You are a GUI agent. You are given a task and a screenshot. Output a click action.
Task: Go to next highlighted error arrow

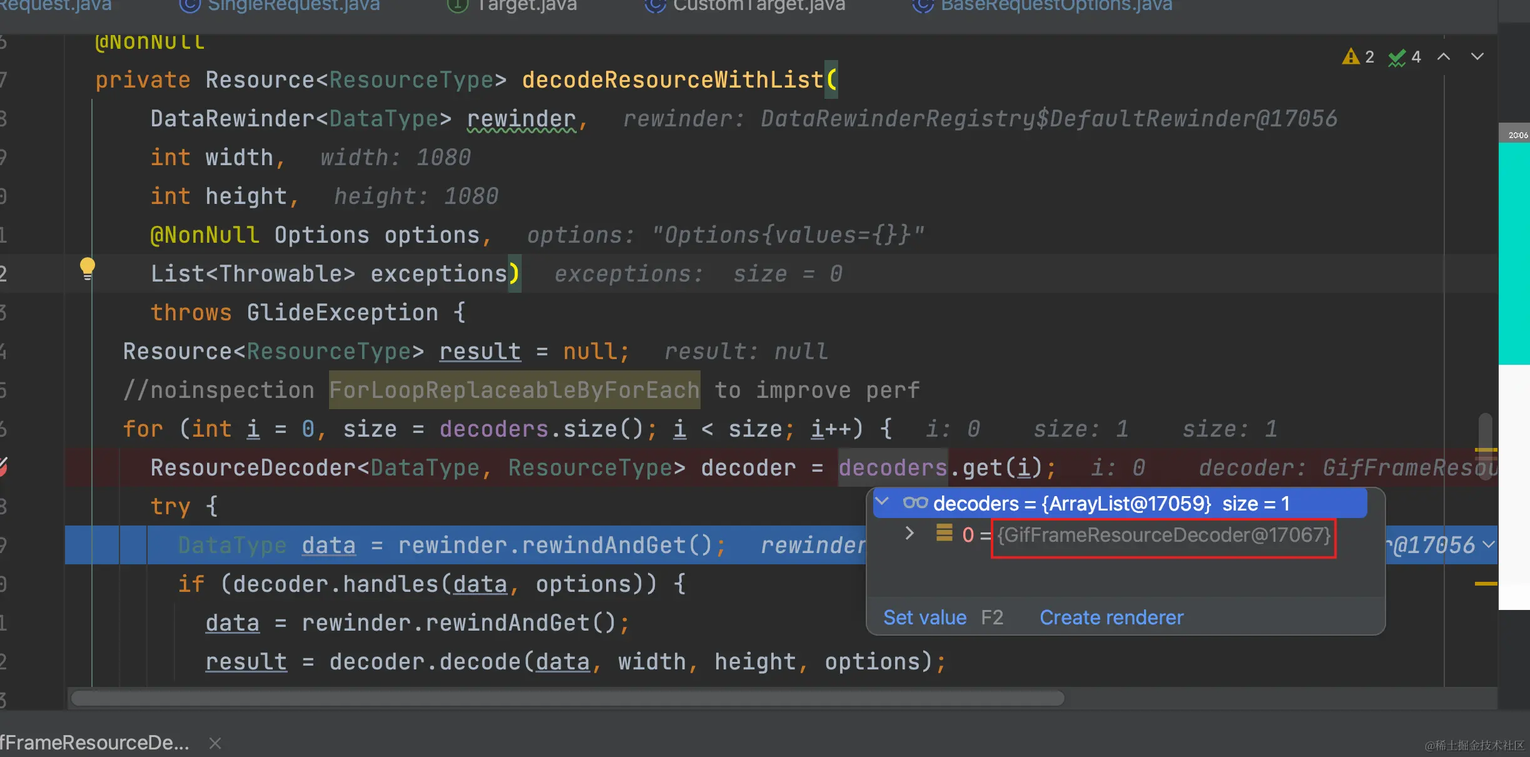[1477, 57]
